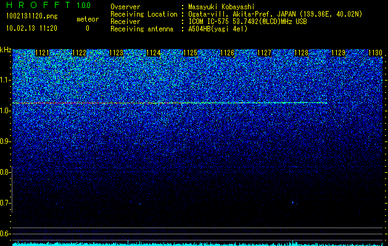Click time marker 1121
388x246 pixels.
point(43,53)
